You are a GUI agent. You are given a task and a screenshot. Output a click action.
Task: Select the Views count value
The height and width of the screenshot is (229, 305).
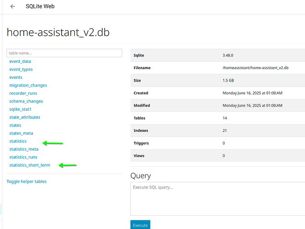(x=224, y=156)
